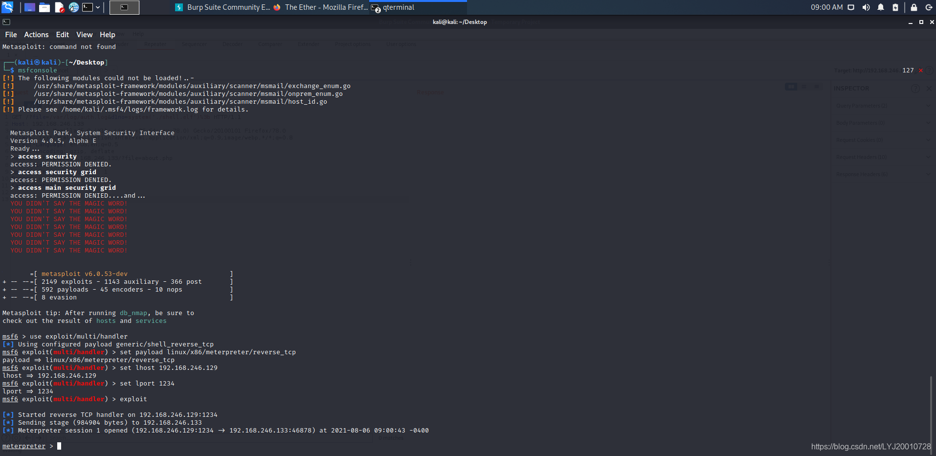The height and width of the screenshot is (456, 936).
Task: Click the log out icon
Action: click(x=929, y=7)
